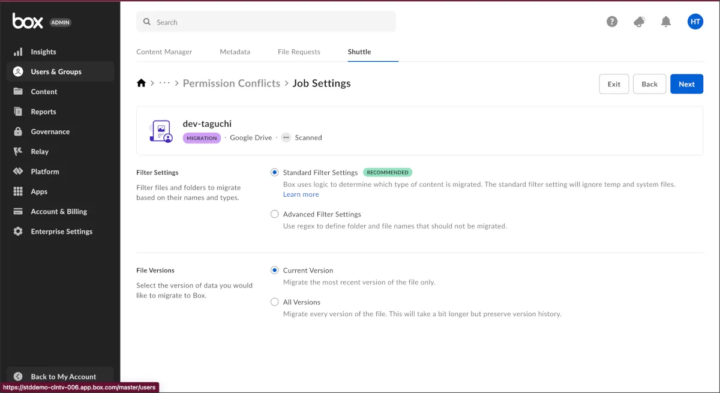Expand the job status ellipsis next to Scanned
Viewport: 720px width, 393px height.
coord(286,137)
